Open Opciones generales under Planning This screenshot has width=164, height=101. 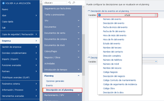pos(55,81)
